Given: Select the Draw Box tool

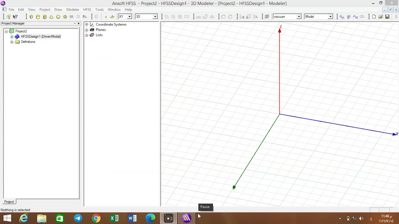Looking at the screenshot, I should click(x=31, y=17).
